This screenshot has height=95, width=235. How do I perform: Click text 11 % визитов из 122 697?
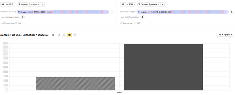130,23
